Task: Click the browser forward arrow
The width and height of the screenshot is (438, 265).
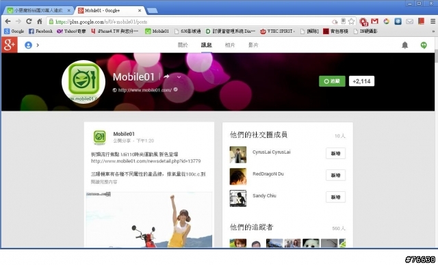Action: (18, 21)
